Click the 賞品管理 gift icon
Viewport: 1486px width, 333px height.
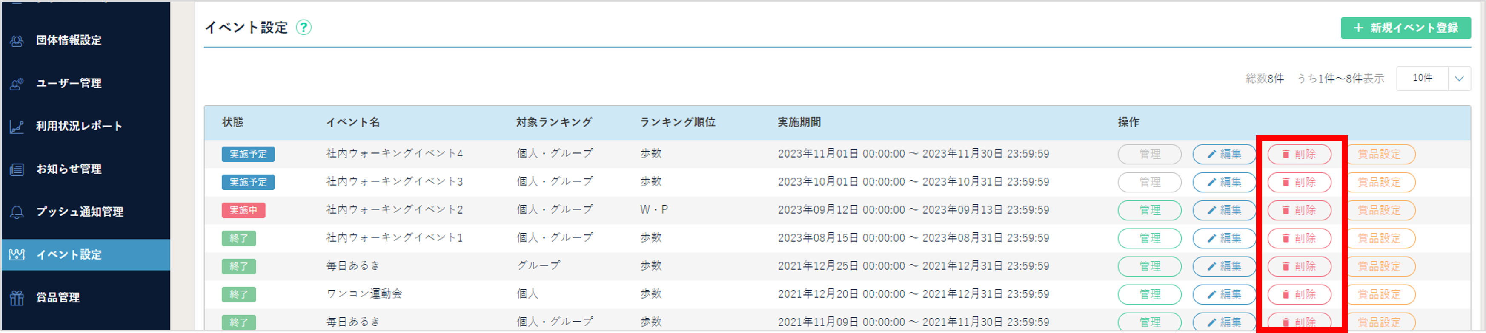click(17, 298)
